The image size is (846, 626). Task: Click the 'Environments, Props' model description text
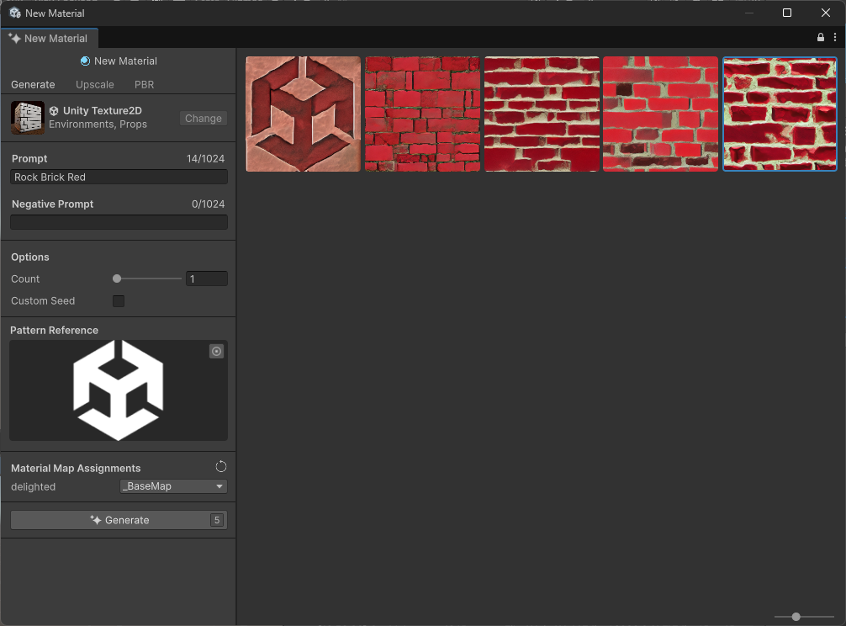coord(98,125)
